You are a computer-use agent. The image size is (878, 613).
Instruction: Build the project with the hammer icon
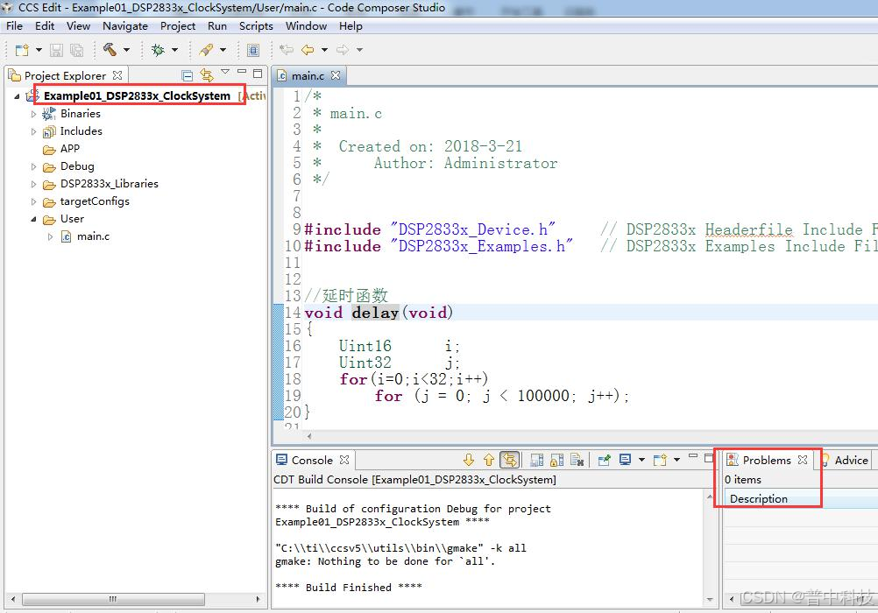pos(110,50)
